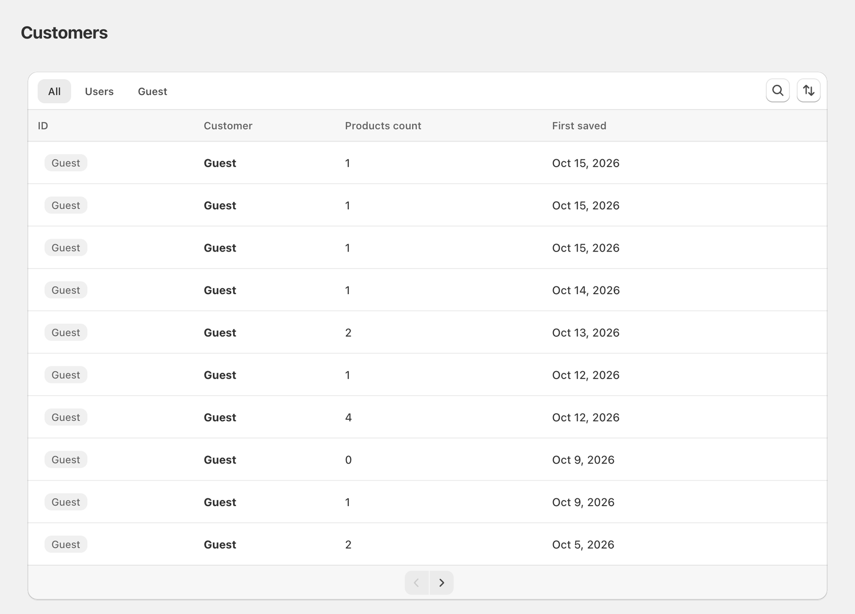The width and height of the screenshot is (855, 614).
Task: Click the bold Guest name with 4 products
Action: point(220,418)
